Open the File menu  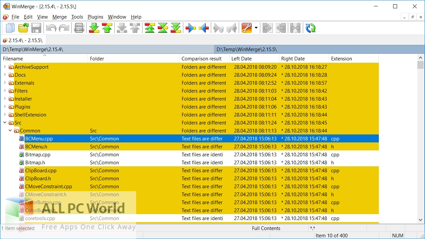point(15,17)
